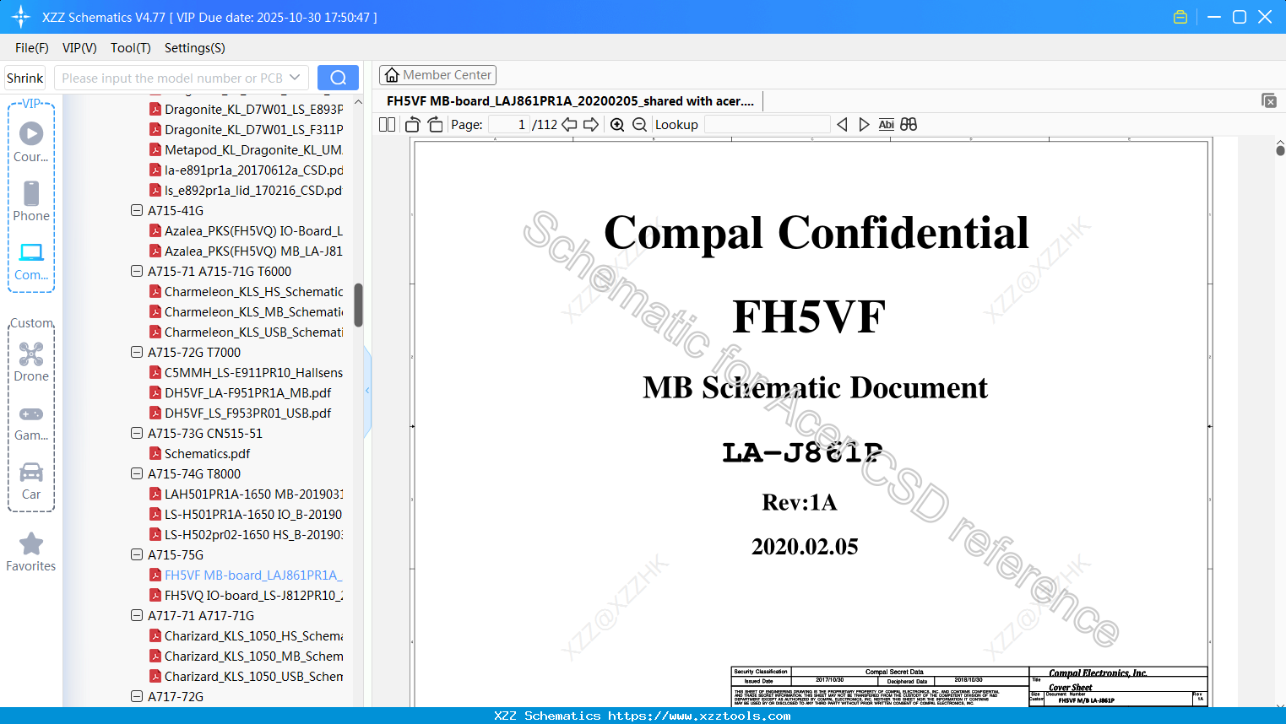Click the Shrink button

25,78
